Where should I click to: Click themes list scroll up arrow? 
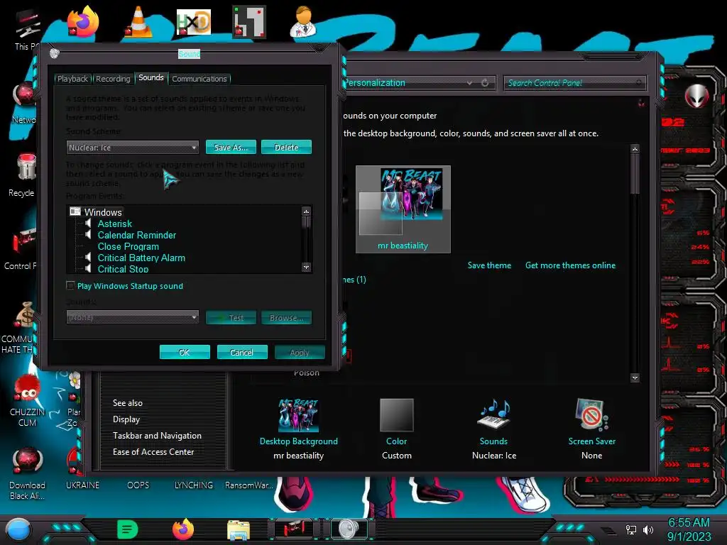point(635,149)
